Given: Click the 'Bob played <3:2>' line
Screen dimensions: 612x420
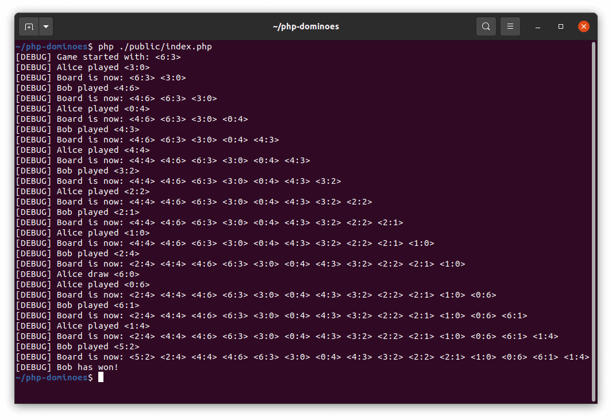Looking at the screenshot, I should click(78, 171).
